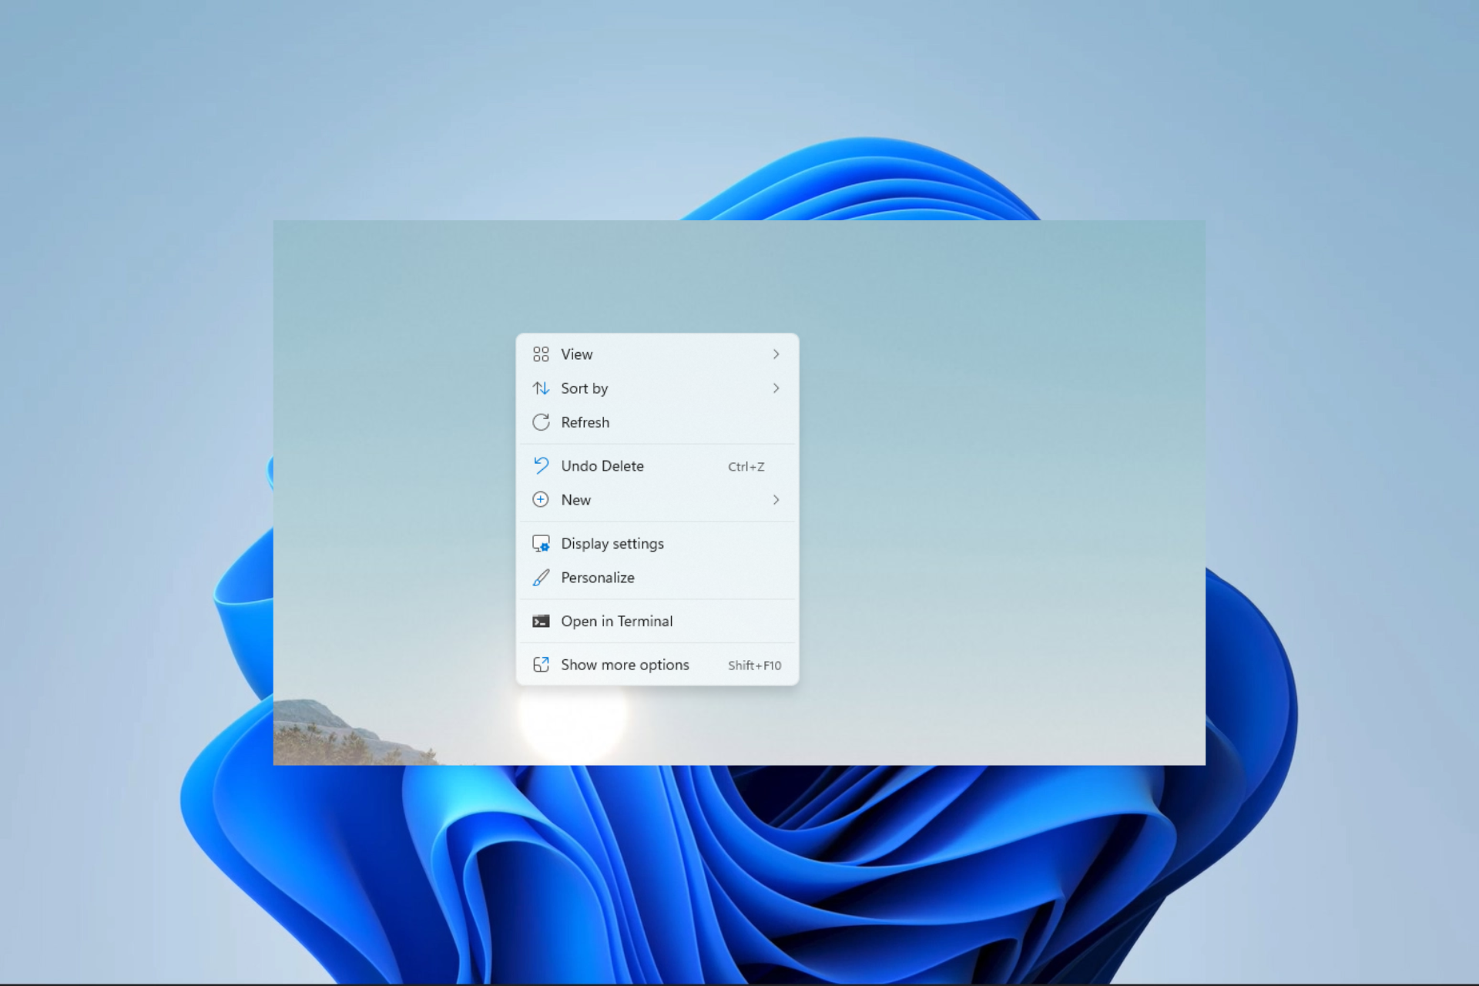
Task: Click the View grid icon
Action: (x=541, y=354)
